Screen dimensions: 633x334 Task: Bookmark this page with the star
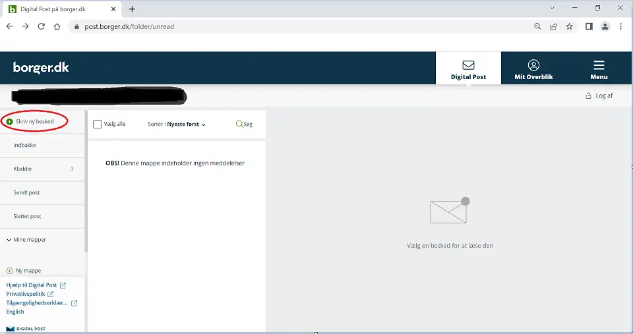pos(569,26)
